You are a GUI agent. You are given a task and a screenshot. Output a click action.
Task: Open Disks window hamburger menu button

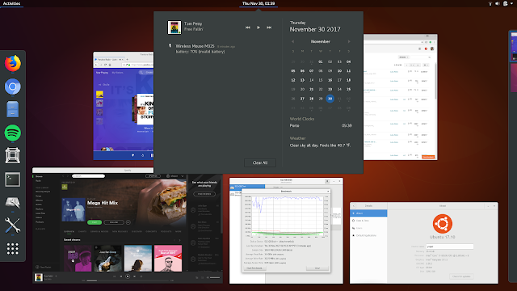327,181
